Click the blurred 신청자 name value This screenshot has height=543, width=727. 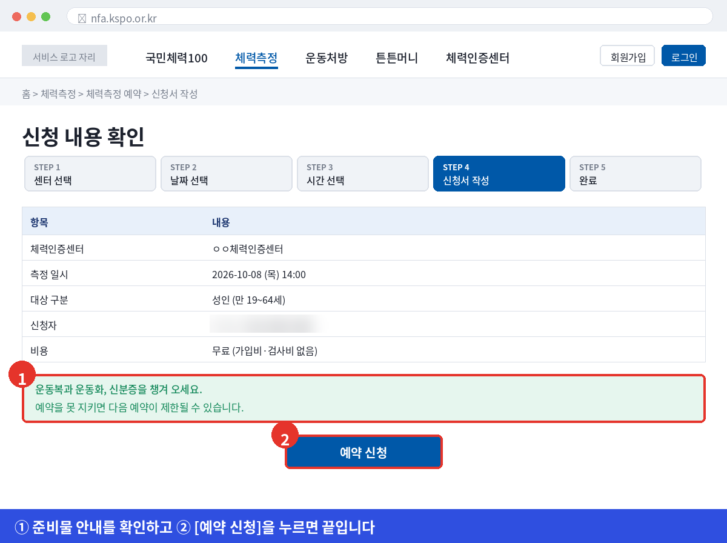coord(265,324)
